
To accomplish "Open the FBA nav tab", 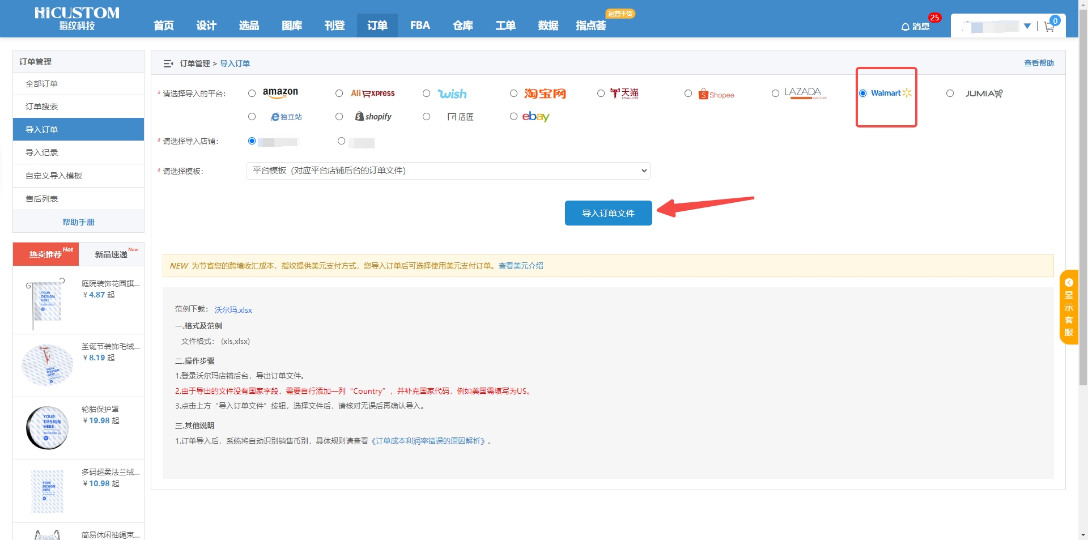I will click(420, 25).
